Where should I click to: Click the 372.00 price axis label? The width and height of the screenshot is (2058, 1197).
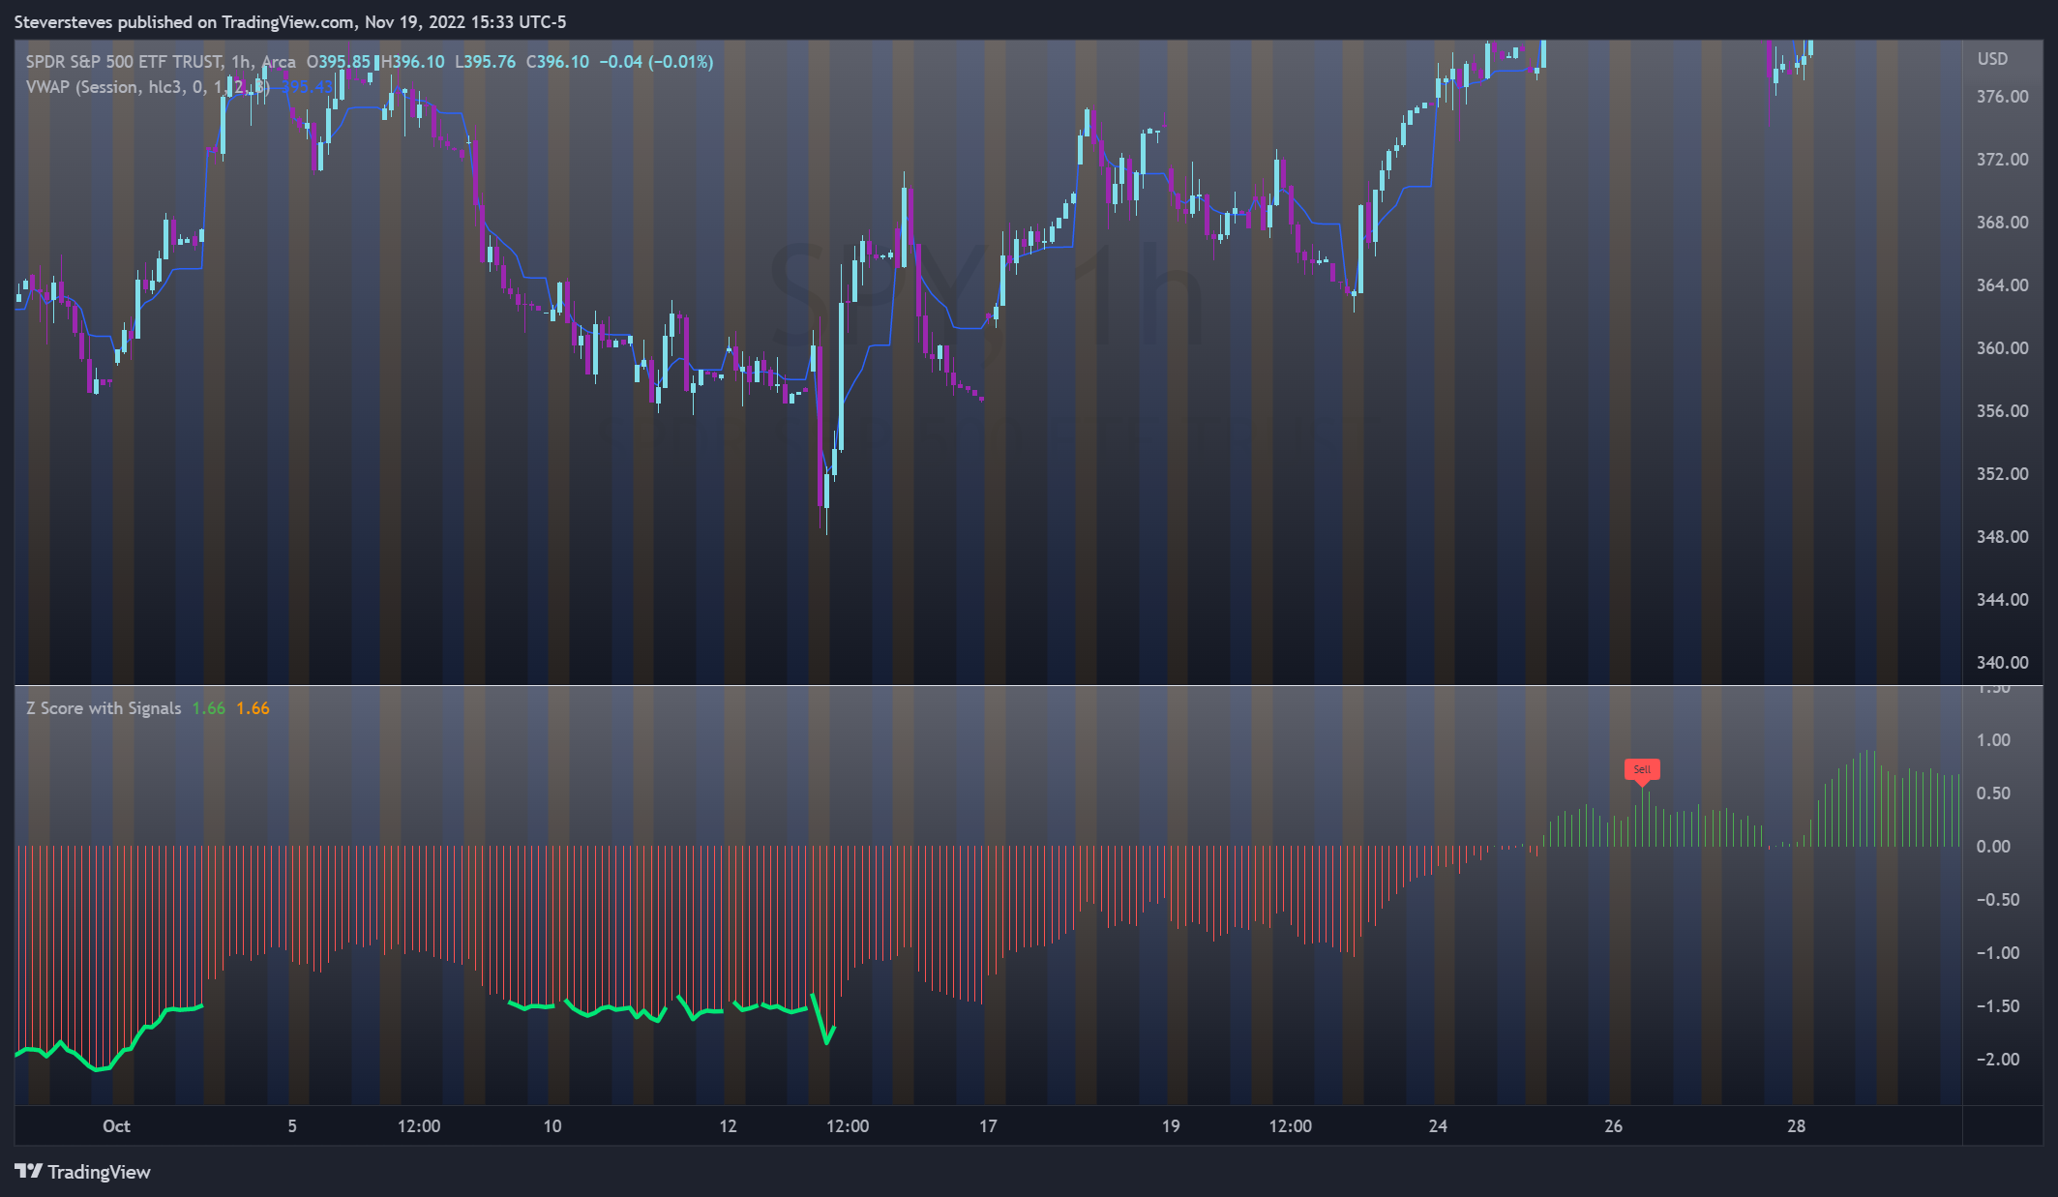coord(2002,160)
